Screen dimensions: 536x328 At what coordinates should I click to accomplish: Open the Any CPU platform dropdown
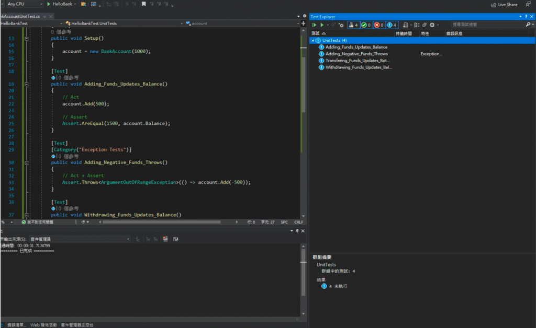coord(25,4)
